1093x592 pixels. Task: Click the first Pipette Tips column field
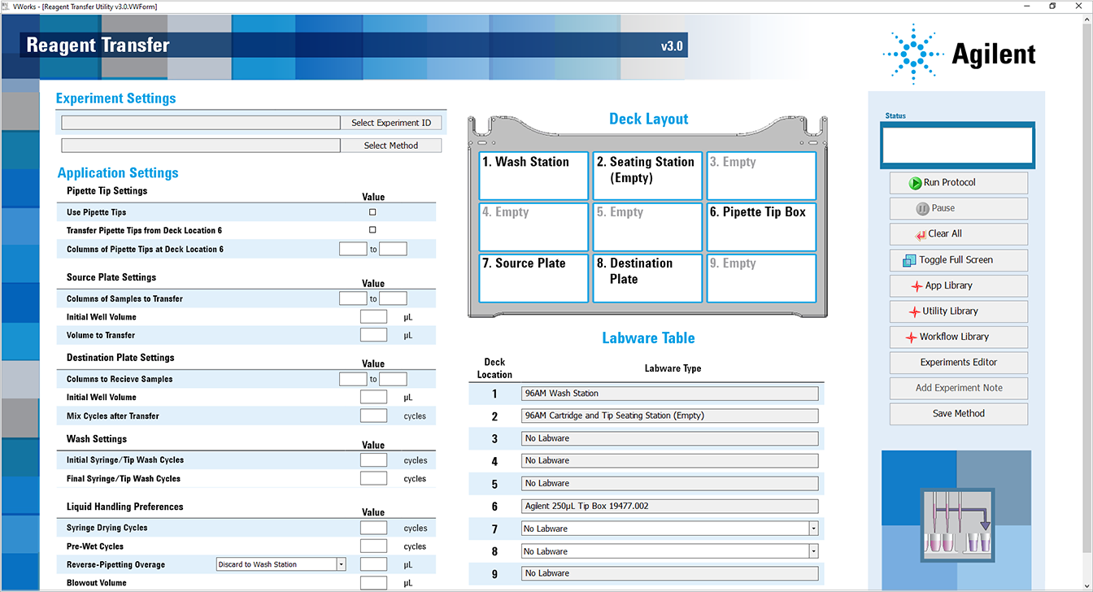click(x=353, y=249)
